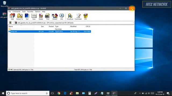Image resolution: width=172 pixels, height=96 pixels.
Task: Sort by the Size column header
Action: coord(39,26)
